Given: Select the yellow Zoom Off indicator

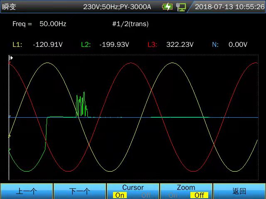Looking at the screenshot, I should (x=199, y=195).
